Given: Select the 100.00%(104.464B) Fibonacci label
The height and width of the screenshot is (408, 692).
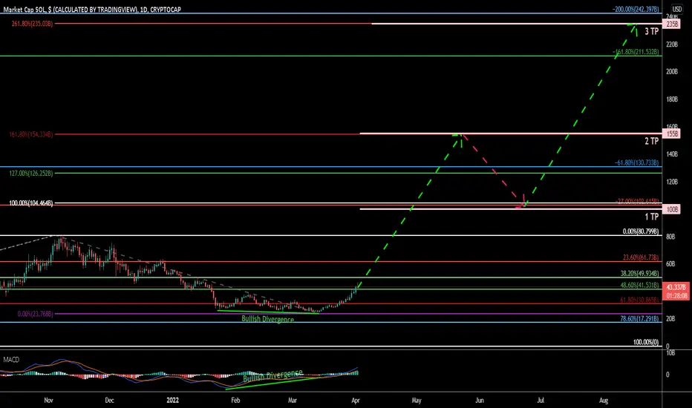Looking at the screenshot, I should click(31, 203).
